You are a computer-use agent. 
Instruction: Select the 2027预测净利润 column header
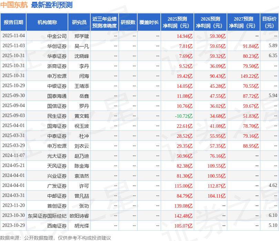(x=243, y=22)
